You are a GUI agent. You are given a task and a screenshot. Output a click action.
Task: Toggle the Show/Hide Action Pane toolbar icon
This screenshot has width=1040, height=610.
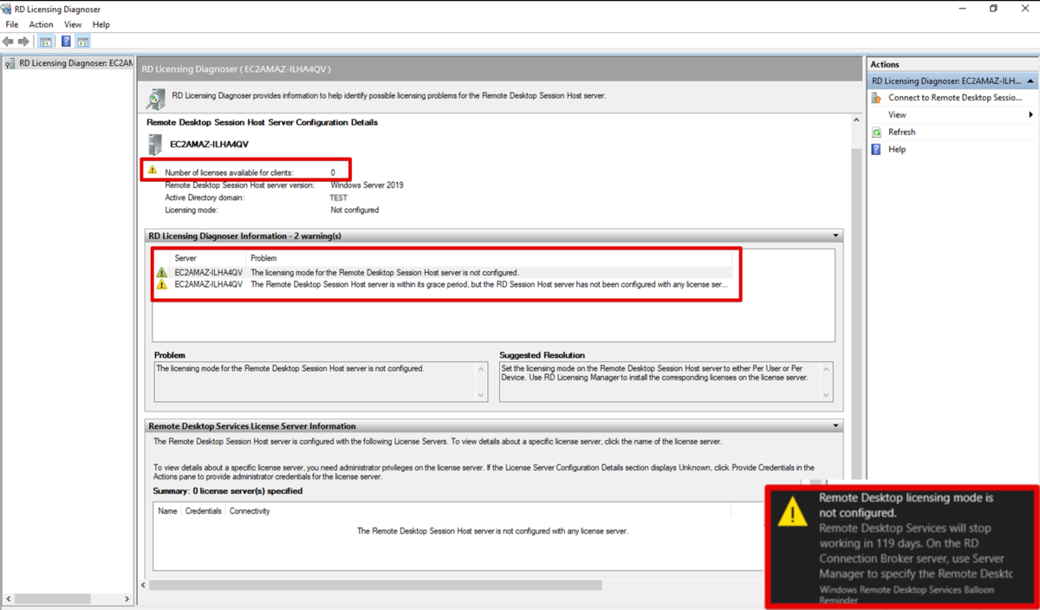[x=82, y=42]
